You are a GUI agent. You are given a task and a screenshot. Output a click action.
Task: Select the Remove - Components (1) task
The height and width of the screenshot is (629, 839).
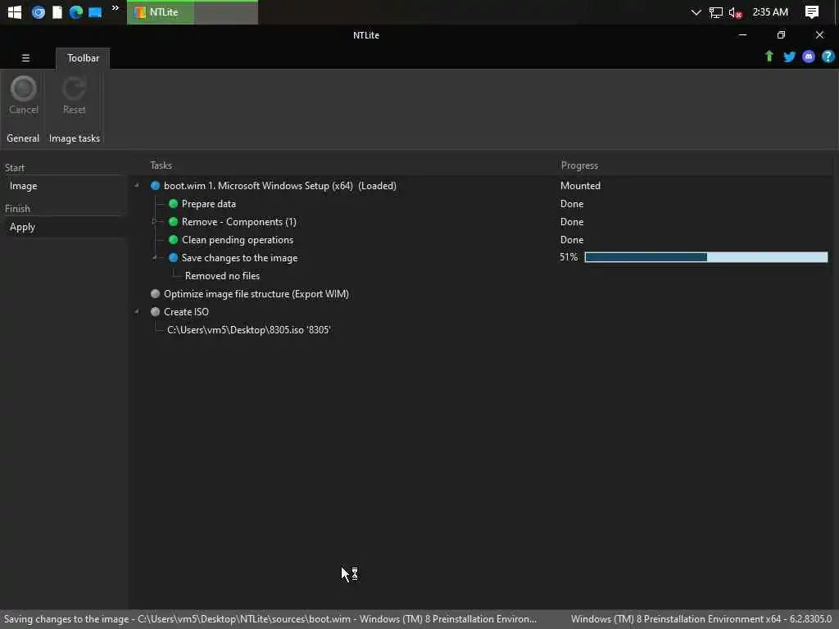tap(238, 221)
